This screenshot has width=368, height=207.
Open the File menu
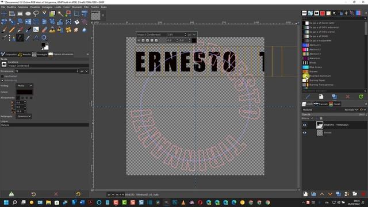pos(3,7)
